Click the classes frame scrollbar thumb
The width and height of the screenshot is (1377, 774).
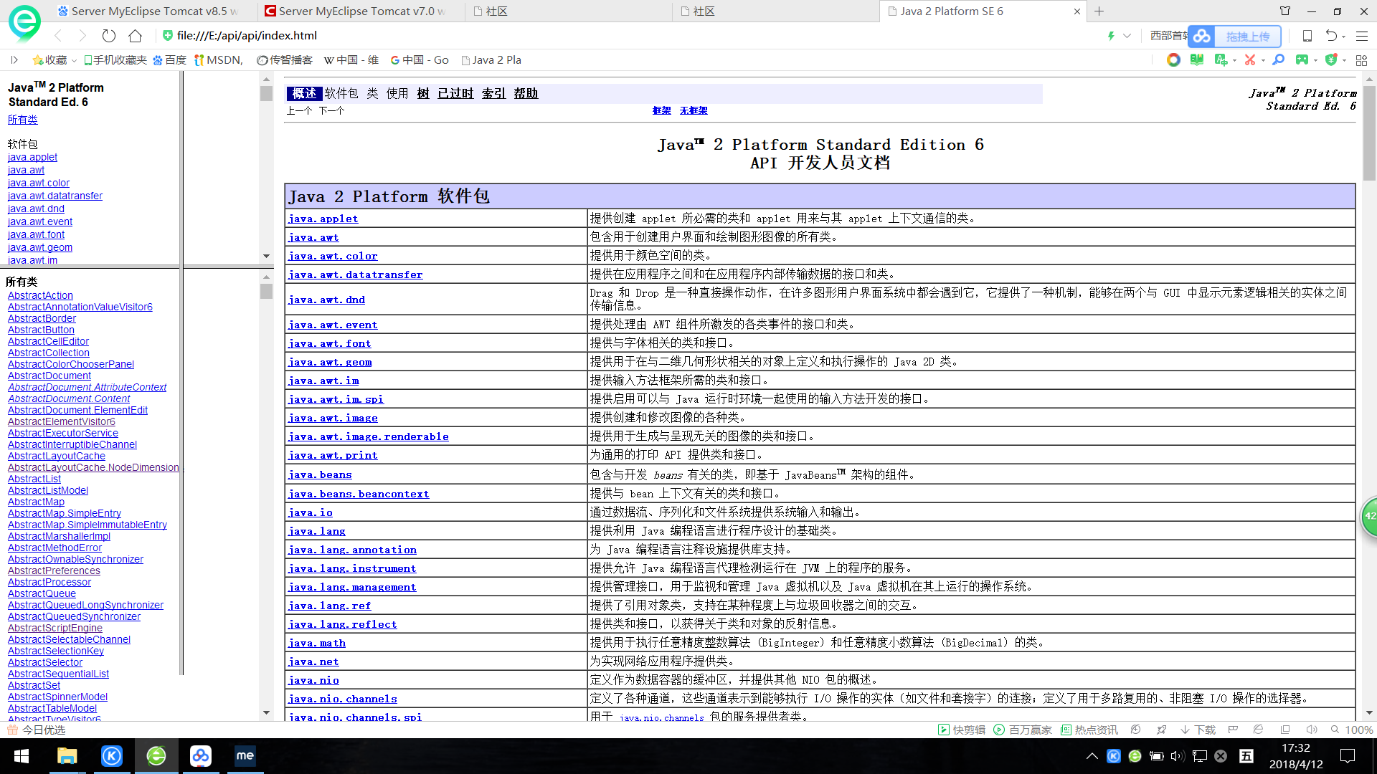pyautogui.click(x=266, y=291)
